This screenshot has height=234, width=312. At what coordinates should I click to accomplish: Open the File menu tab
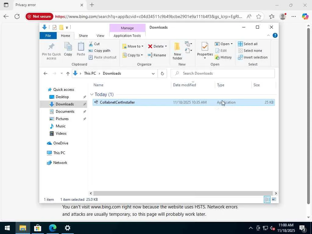click(48, 36)
